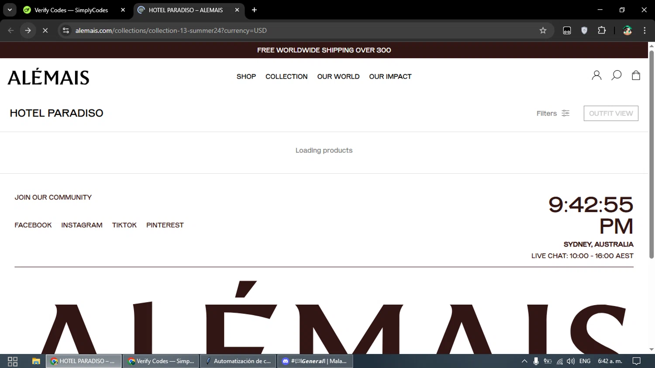Open the notification center icon
Viewport: 655px width, 368px height.
[637, 361]
